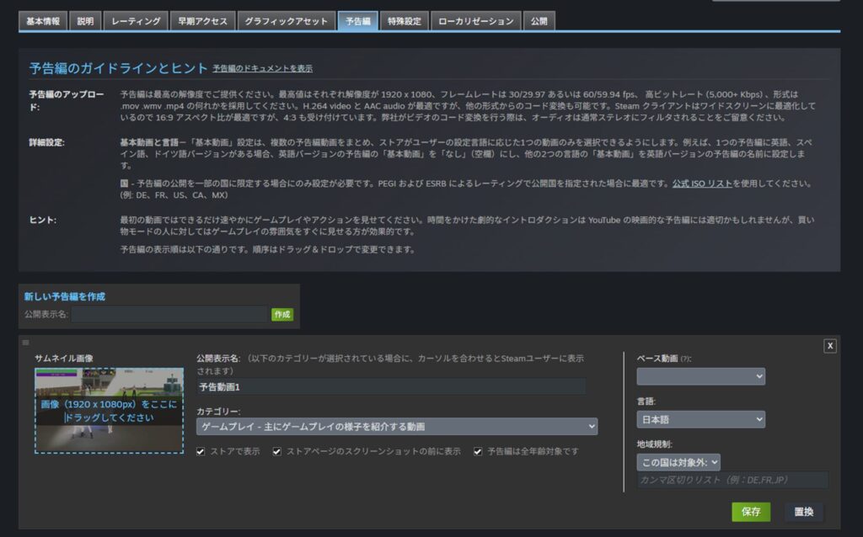Go to the ローカリゼーション tab
Viewport: 863px width, 537px height.
point(475,21)
